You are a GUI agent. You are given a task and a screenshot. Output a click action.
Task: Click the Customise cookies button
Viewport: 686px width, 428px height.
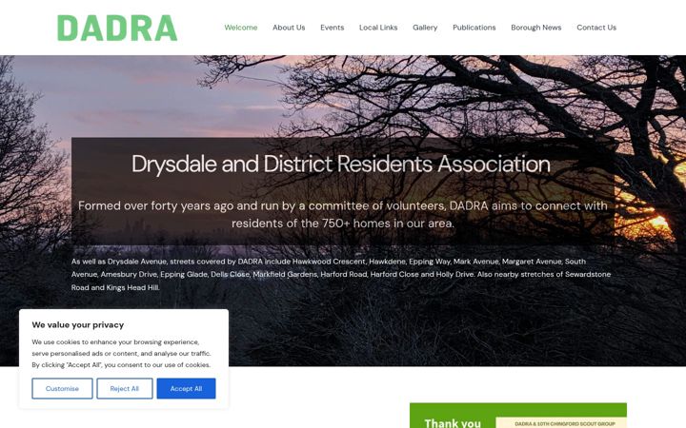pyautogui.click(x=62, y=388)
